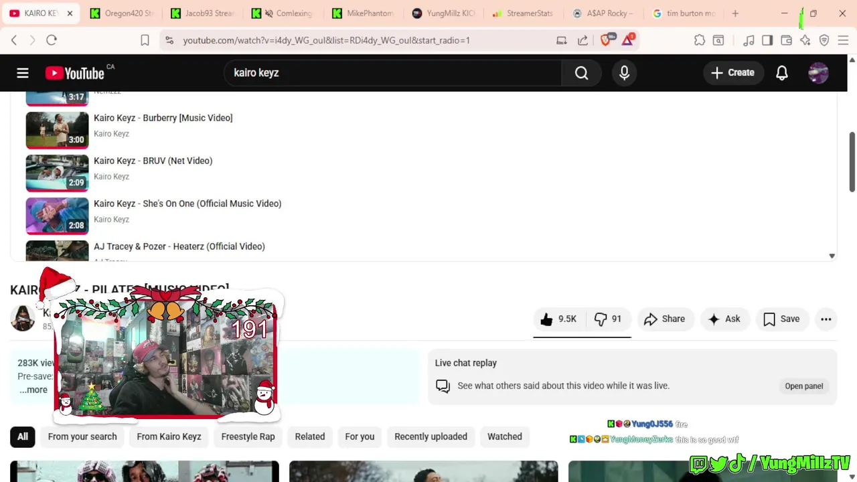Click the She's On One thumbnail
Viewport: 857px width, 482px height.
pyautogui.click(x=57, y=216)
